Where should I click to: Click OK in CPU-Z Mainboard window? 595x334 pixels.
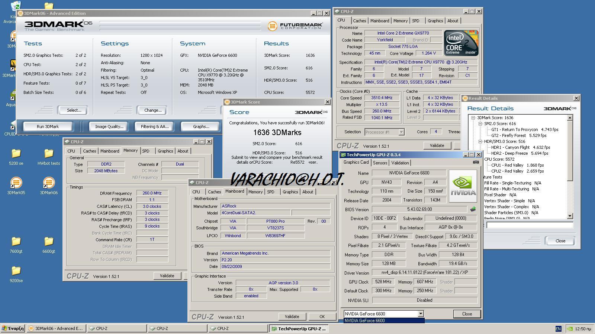322,317
